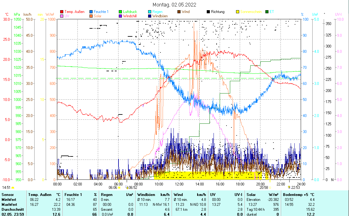The width and height of the screenshot is (349, 216).
Task: Click the purple Windchill legend square
Action: (120, 16)
